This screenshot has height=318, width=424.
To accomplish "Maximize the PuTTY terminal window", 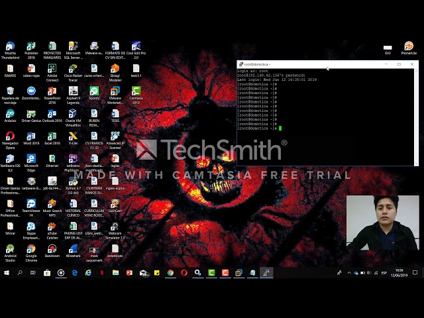I will pyautogui.click(x=399, y=64).
